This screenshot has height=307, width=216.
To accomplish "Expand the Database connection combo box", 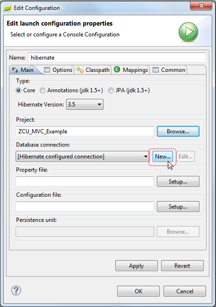I will click(x=82, y=156).
